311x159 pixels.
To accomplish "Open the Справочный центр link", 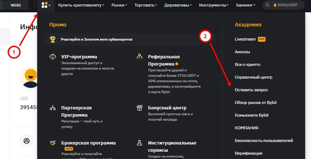I will pos(254,77).
